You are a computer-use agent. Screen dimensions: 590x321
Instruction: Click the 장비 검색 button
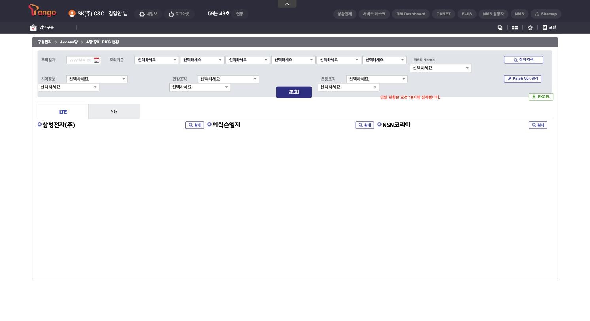coord(523,60)
